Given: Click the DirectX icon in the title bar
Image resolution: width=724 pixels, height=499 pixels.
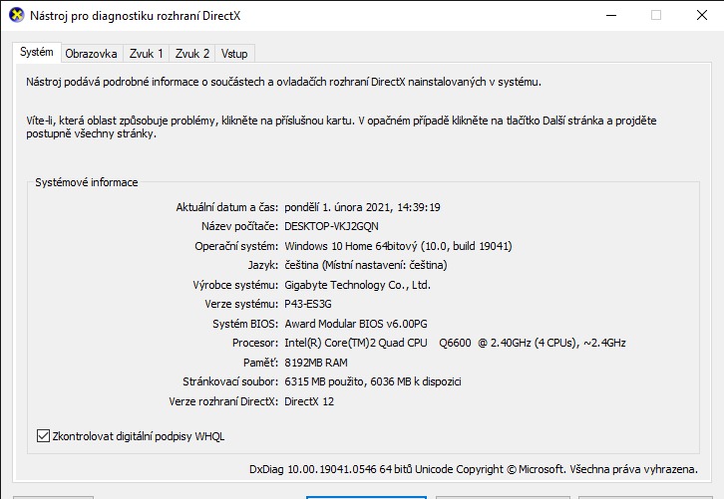Looking at the screenshot, I should click(x=14, y=15).
